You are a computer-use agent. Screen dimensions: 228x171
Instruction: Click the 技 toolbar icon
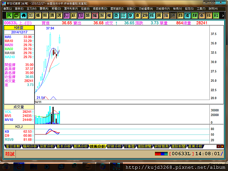coord(209,16)
